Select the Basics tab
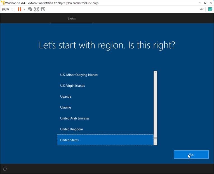The height and width of the screenshot is (174, 214). [x=72, y=18]
